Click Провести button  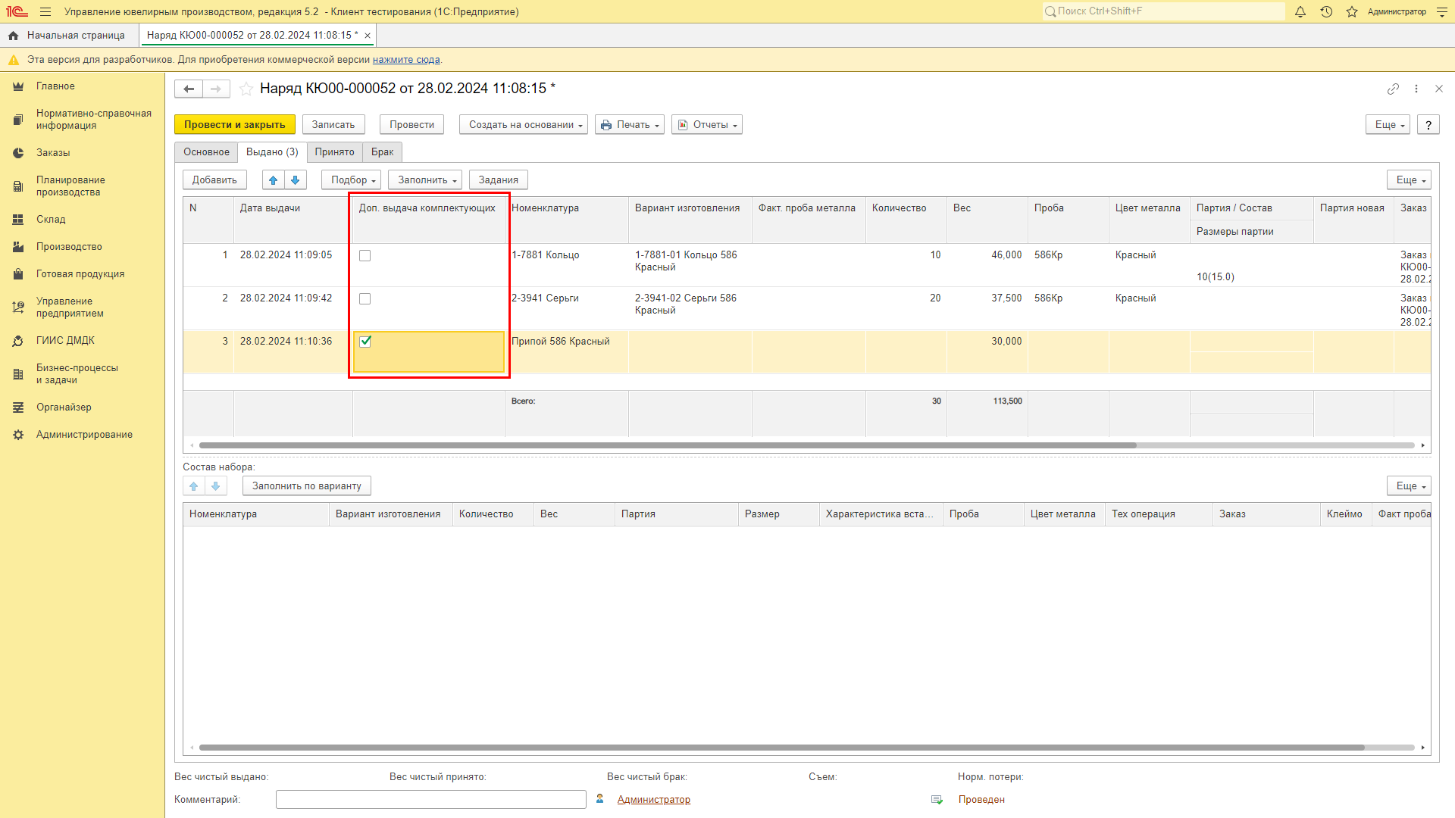click(x=412, y=125)
